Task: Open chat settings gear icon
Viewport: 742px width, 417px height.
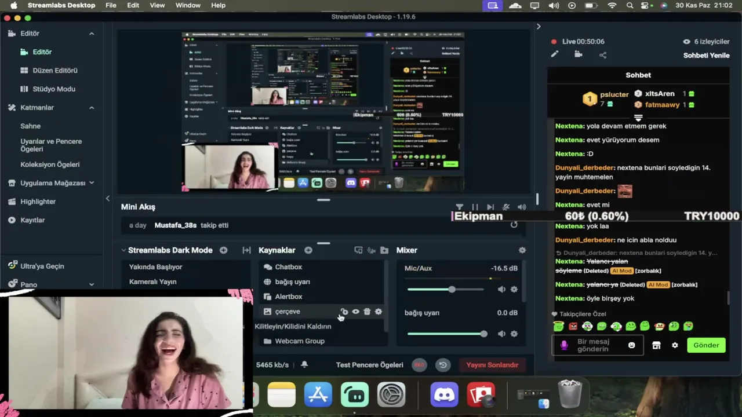Action: [675, 345]
